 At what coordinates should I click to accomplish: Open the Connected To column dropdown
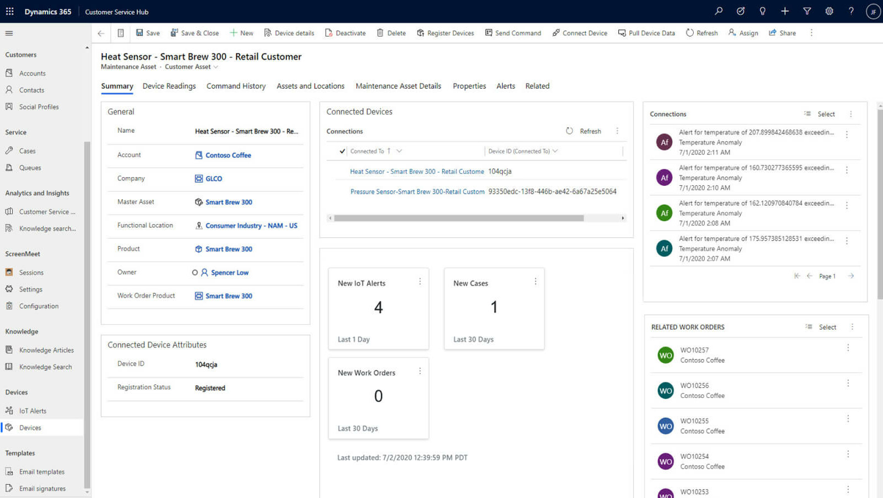click(x=399, y=151)
